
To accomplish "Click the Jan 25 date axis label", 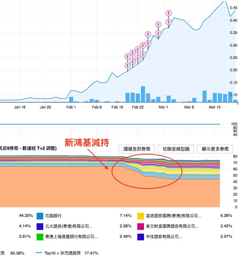I will (x=45, y=107).
